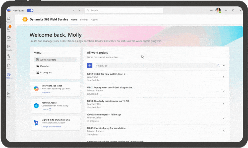Open 12011: Factory reset on RT-200 title

(109, 87)
